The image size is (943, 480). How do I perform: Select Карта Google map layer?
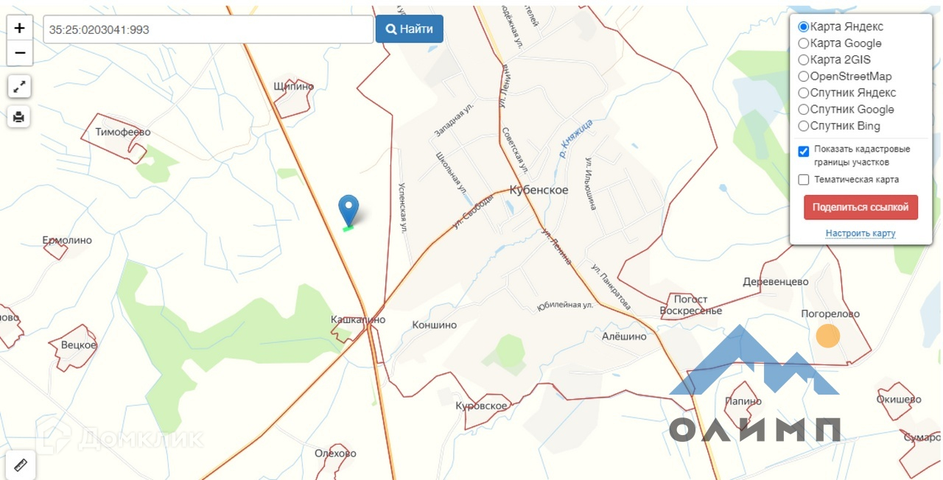[804, 43]
